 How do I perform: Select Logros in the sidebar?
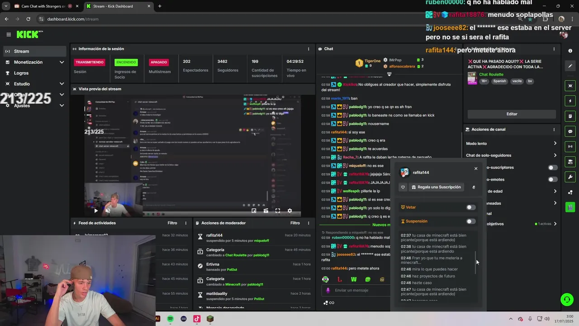click(34, 73)
